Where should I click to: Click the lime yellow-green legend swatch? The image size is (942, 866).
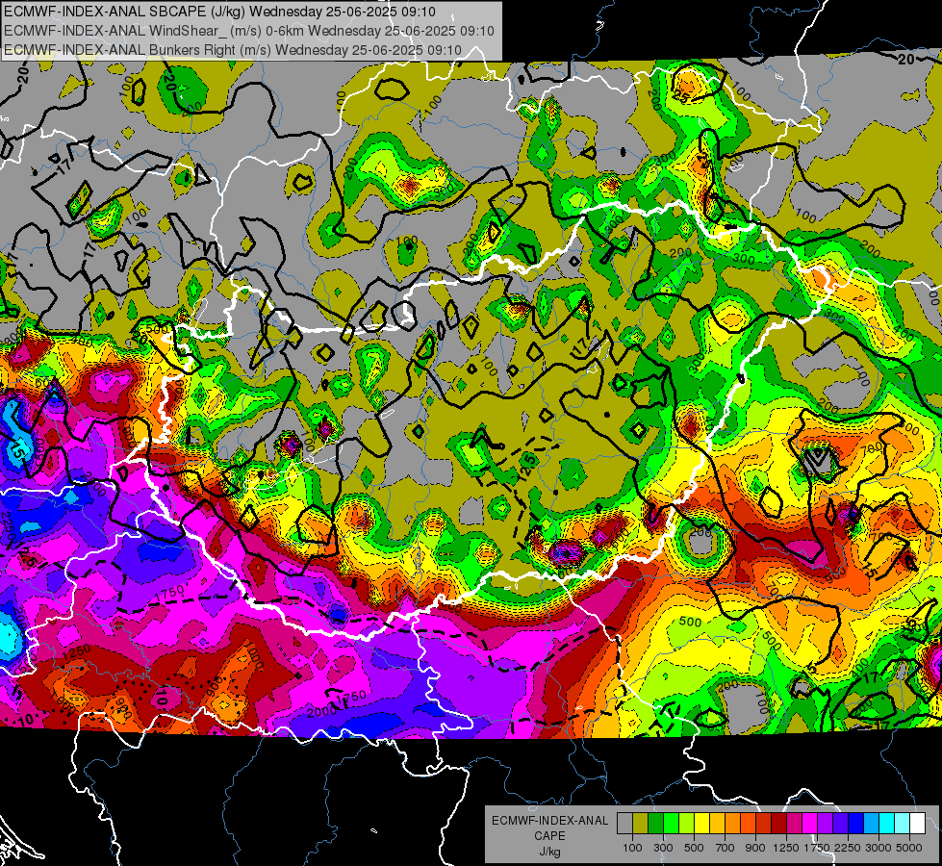686,824
